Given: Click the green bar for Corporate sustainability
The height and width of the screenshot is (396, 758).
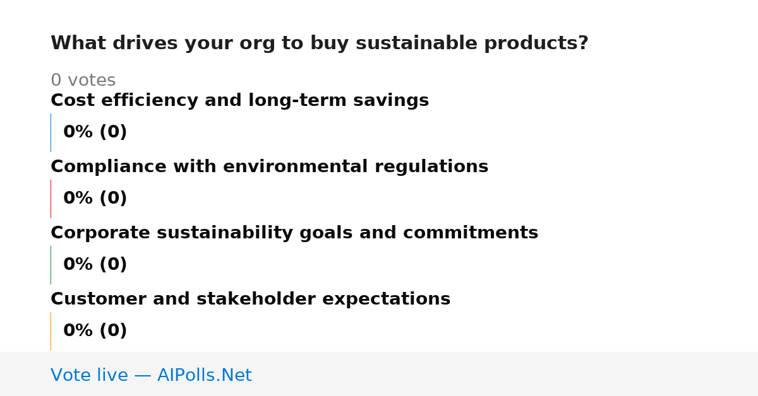Looking at the screenshot, I should point(51,265).
